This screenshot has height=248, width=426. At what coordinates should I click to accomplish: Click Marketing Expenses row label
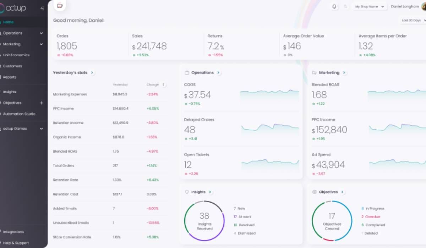coord(70,95)
